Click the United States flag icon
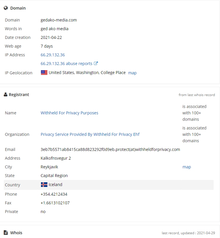This screenshot has height=238, width=220. pyautogui.click(x=44, y=73)
